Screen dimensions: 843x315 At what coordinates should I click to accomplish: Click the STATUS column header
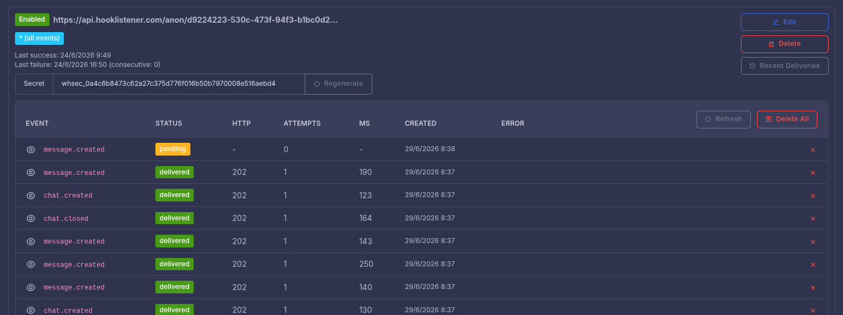tap(169, 123)
